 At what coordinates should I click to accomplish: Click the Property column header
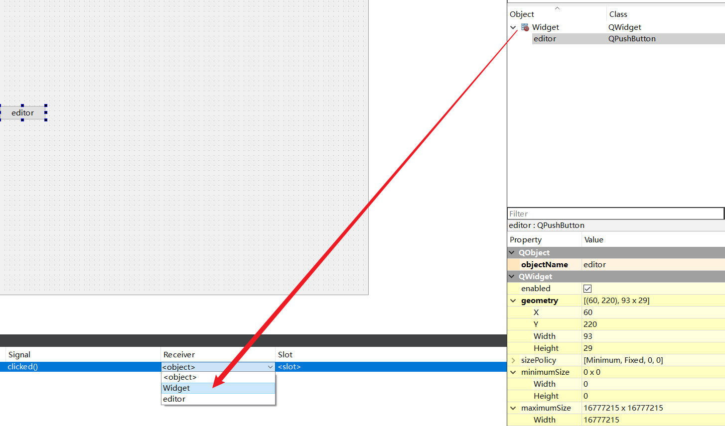click(545, 240)
